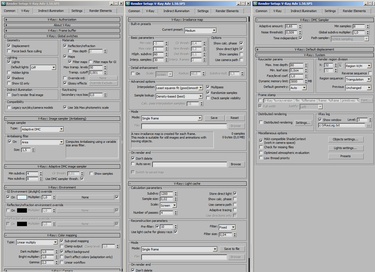Screen dimensions: 375x272
Task: Switch to Settings tab in middle window
Action: coord(203,11)
